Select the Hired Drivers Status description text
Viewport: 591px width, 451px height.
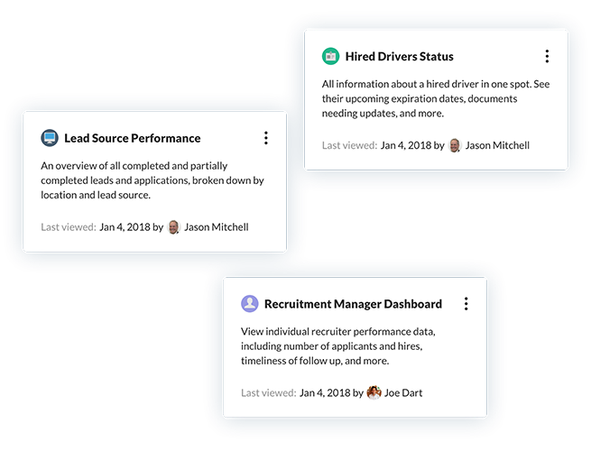pyautogui.click(x=436, y=98)
